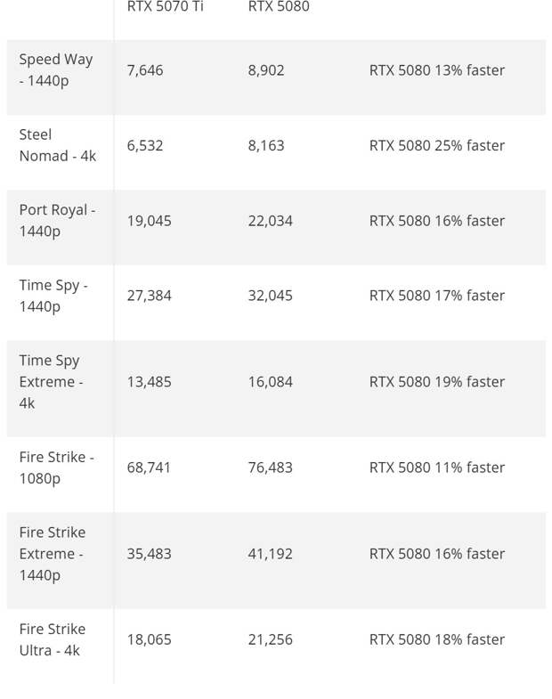The height and width of the screenshot is (699, 552).
Task: Select the Port Royal - 1440p label
Action: (x=58, y=221)
